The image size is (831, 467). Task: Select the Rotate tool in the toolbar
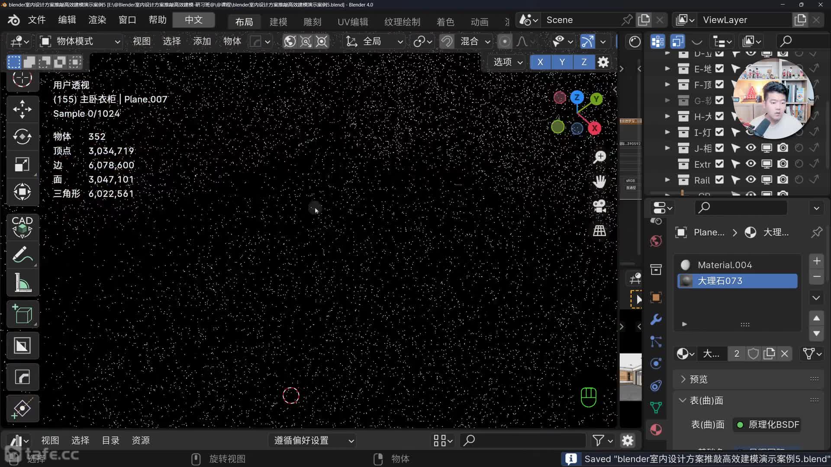point(22,137)
